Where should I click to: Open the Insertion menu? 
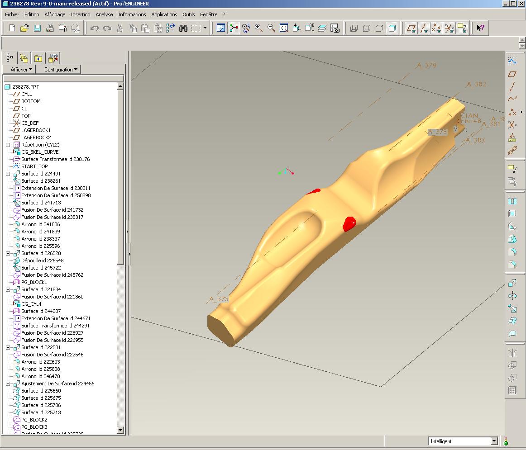pos(81,14)
